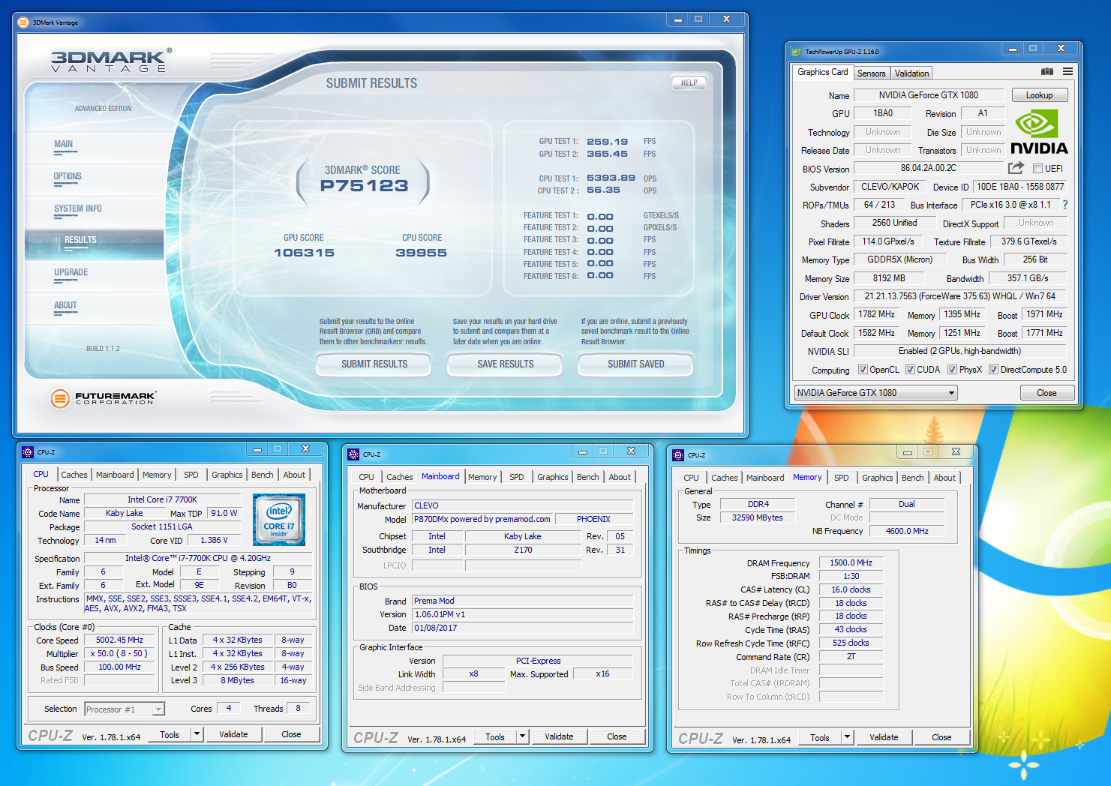Screen dimensions: 1111x786
Task: Click the Multiplier value x 50.0 in CPU-Z
Action: pyautogui.click(x=119, y=654)
